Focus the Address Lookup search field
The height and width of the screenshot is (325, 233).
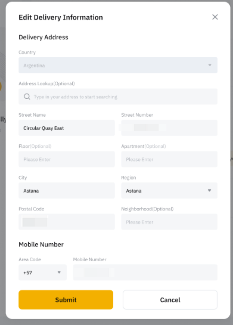(x=122, y=97)
